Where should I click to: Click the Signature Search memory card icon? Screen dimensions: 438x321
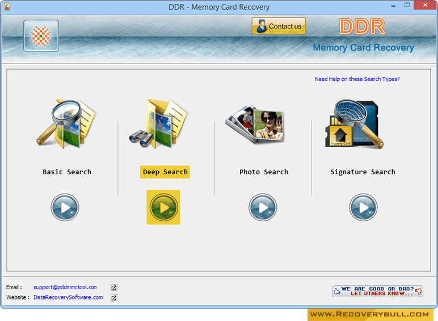pos(354,124)
